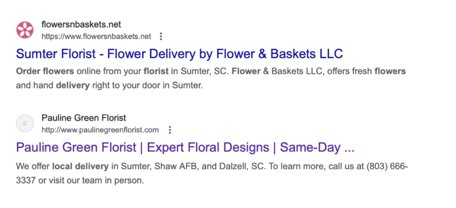Click the phone number (803) 666- in the snippet

click(x=387, y=166)
